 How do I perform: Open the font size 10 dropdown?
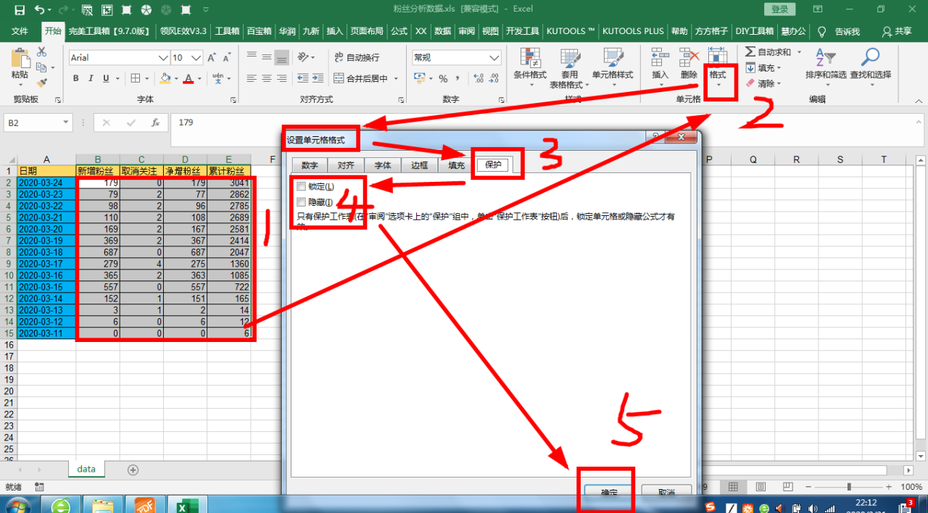196,57
